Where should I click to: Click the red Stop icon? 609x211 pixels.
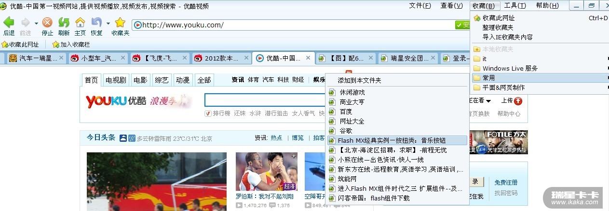click(47, 23)
